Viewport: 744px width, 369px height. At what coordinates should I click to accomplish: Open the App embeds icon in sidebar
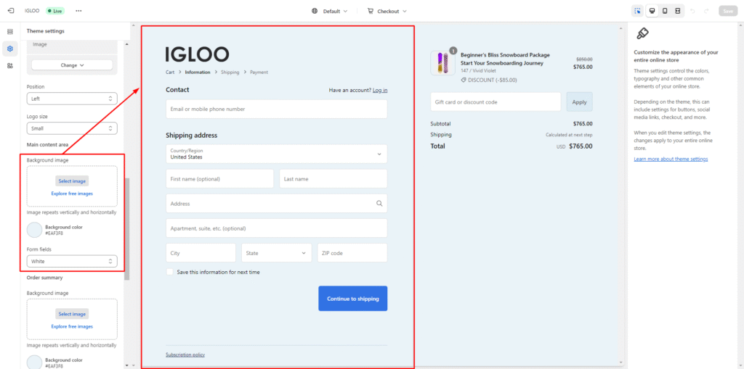[x=10, y=65]
